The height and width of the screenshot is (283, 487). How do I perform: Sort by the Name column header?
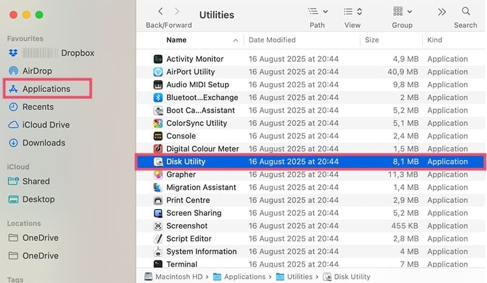click(x=176, y=40)
